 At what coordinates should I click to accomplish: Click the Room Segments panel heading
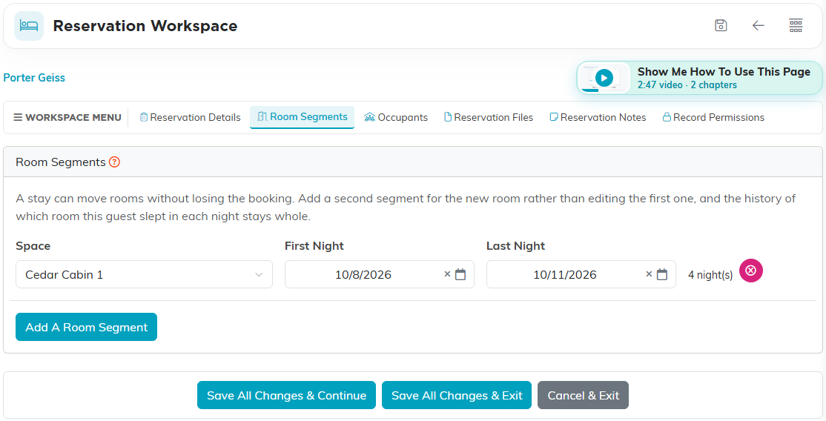pyautogui.click(x=61, y=162)
